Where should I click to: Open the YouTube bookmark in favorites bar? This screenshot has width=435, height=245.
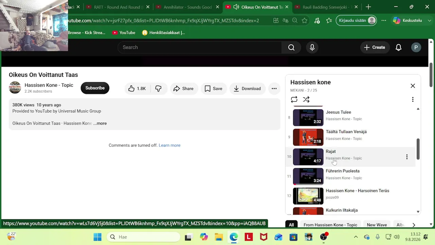tap(124, 33)
